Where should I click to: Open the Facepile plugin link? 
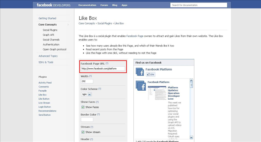click(43, 91)
